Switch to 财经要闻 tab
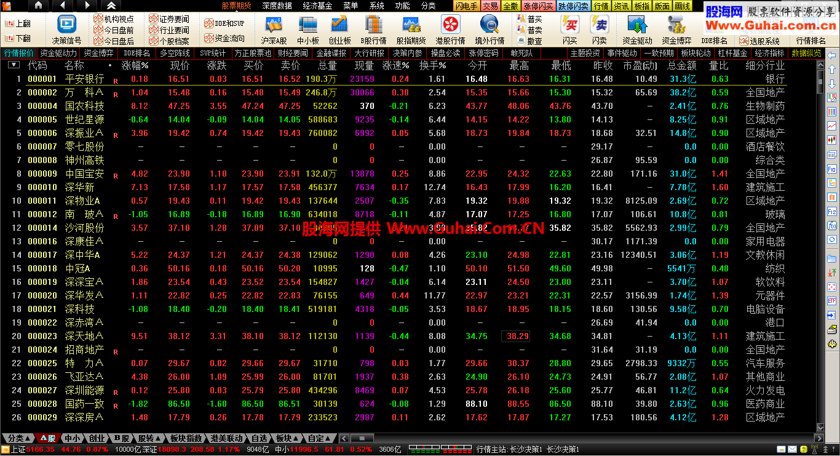The width and height of the screenshot is (840, 456). [x=293, y=54]
